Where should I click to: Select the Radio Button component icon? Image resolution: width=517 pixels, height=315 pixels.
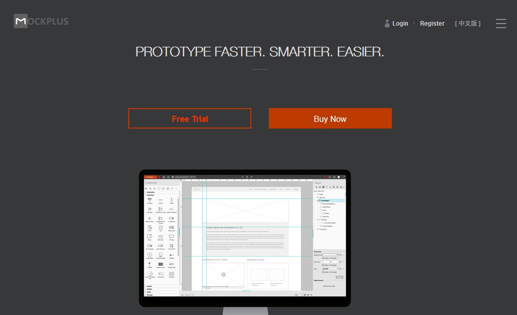(149, 219)
